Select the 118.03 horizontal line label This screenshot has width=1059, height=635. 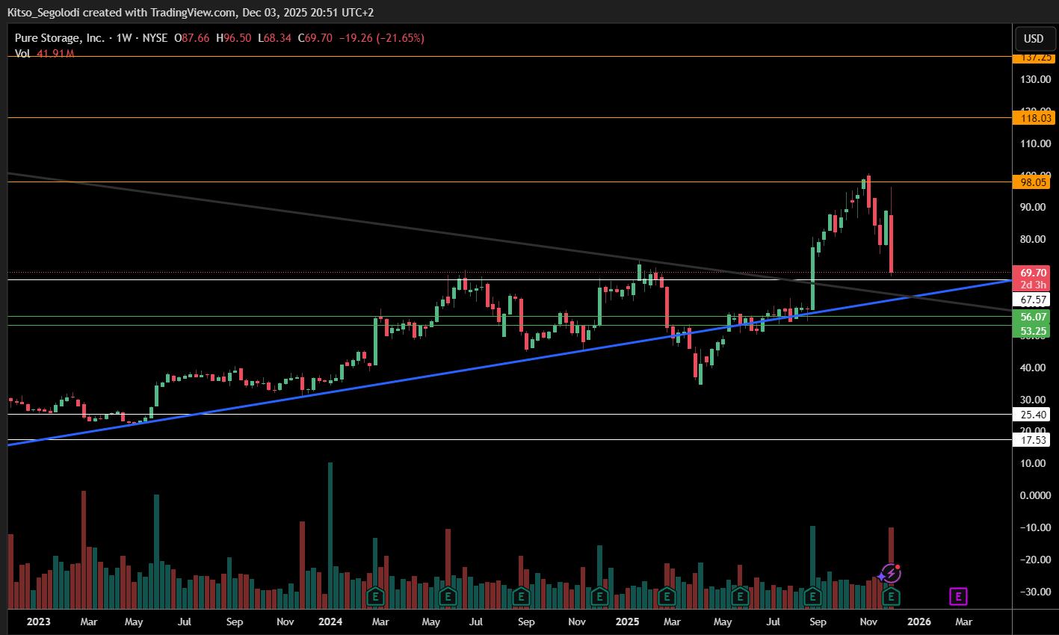(1033, 118)
